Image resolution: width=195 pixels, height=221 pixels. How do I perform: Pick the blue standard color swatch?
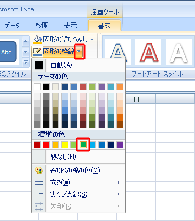[x=101, y=145]
